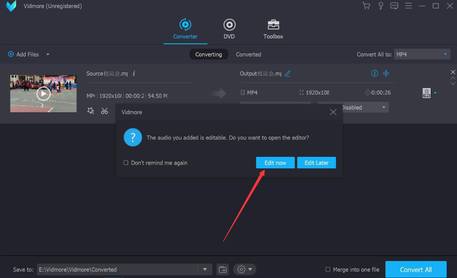
Task: Click the pencil rename output icon
Action: coord(288,73)
